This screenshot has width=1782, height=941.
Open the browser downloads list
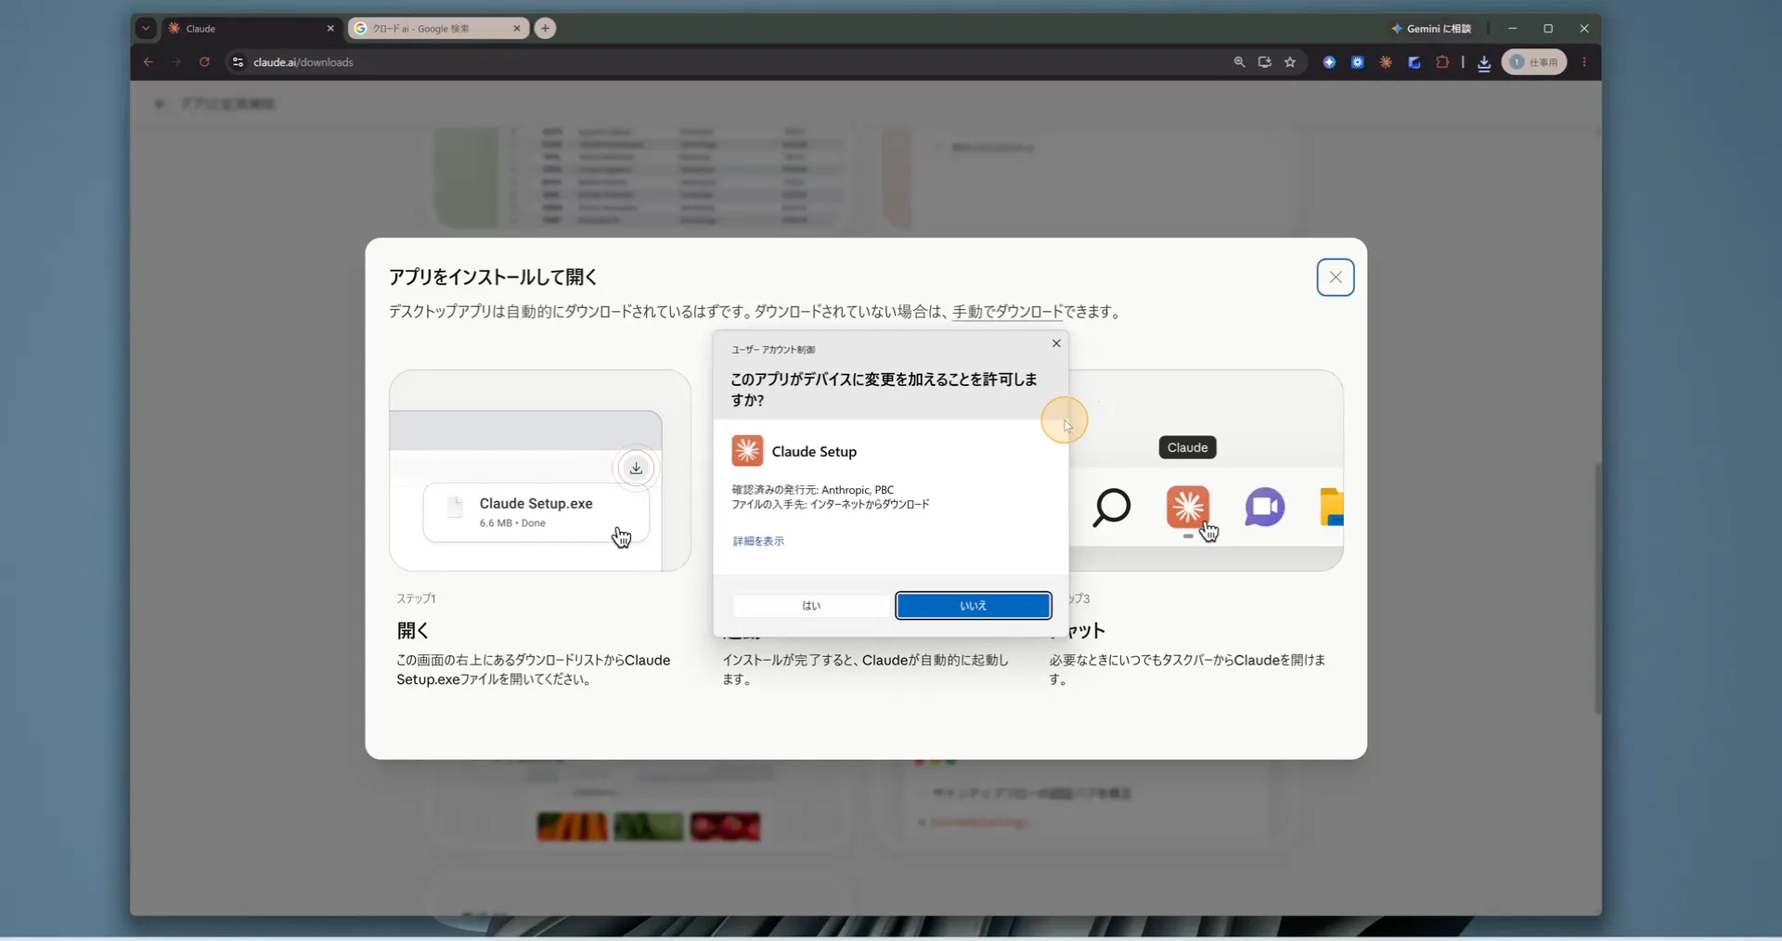(1484, 63)
